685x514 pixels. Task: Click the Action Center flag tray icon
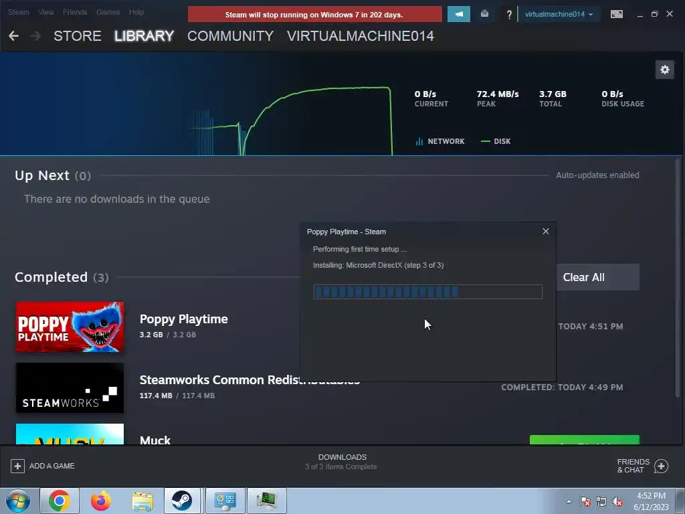pos(585,501)
